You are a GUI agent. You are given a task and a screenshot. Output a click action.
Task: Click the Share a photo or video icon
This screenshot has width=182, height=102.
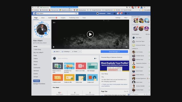58,66
